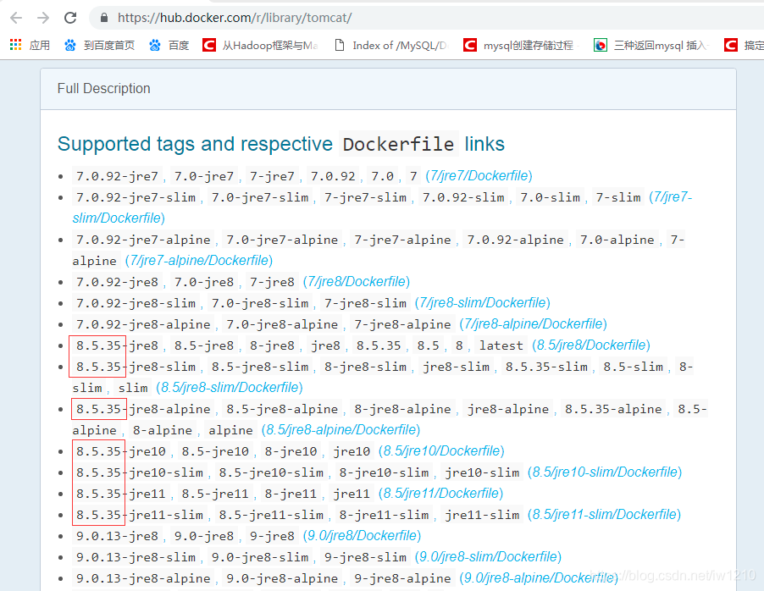This screenshot has height=591, width=764.
Task: Click the 7-jre8 tag
Action: [x=272, y=282]
